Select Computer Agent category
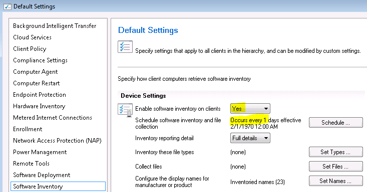367x192 pixels. (x=36, y=72)
